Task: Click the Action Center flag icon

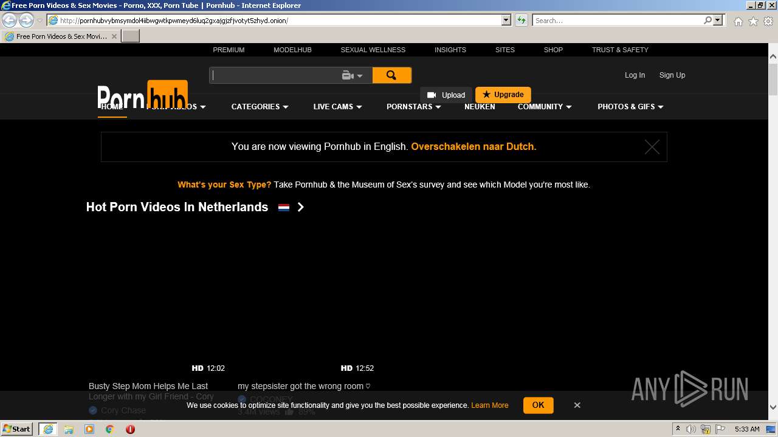Action: coord(720,429)
